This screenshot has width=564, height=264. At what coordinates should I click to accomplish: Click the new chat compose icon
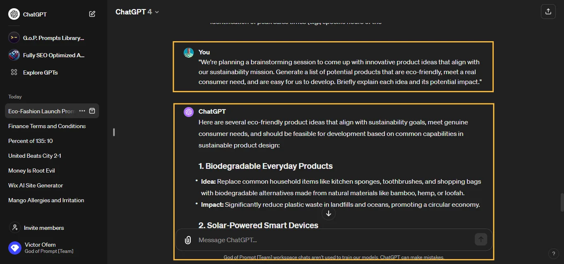pyautogui.click(x=92, y=14)
